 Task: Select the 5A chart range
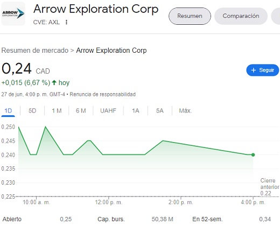pyautogui.click(x=160, y=110)
